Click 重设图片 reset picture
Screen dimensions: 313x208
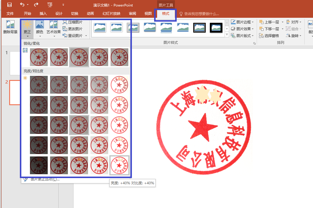tap(72, 36)
